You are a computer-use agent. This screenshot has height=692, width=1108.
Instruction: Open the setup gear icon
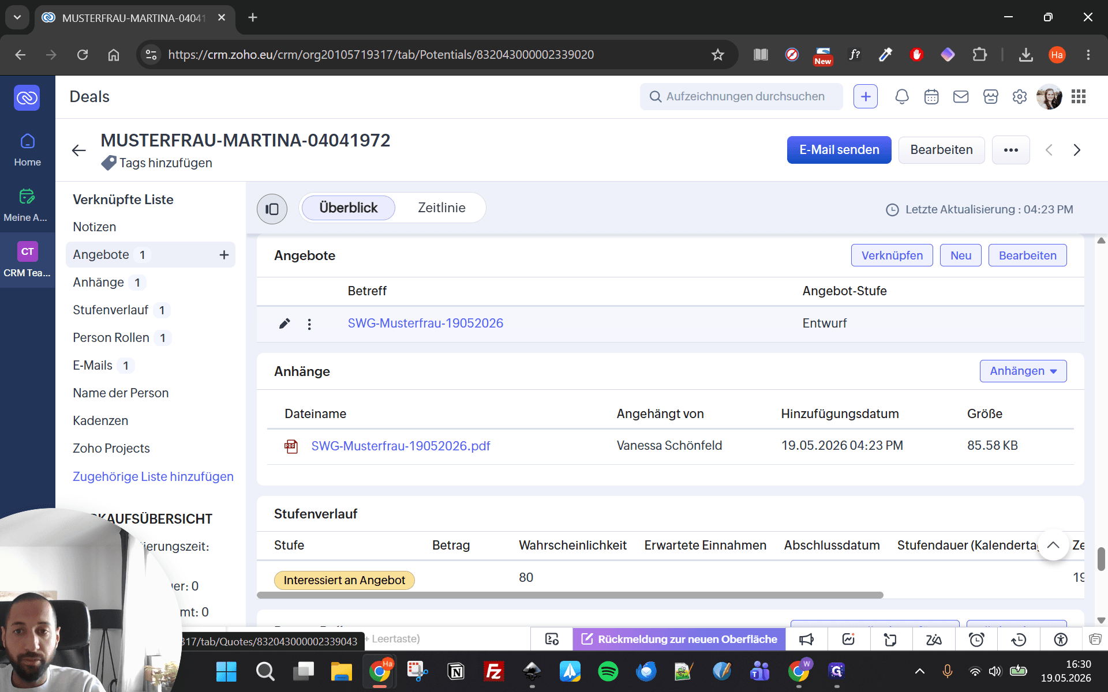tap(1020, 97)
